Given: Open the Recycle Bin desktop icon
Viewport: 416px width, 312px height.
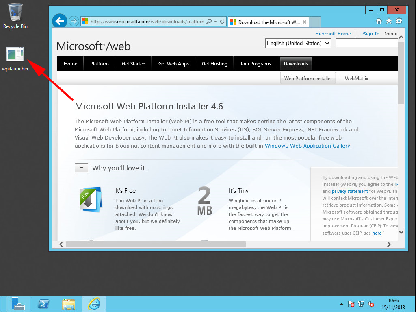Looking at the screenshot, I should click(15, 16).
